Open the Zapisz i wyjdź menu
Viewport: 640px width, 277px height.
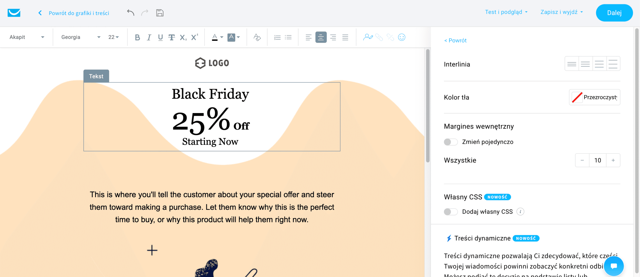point(561,12)
